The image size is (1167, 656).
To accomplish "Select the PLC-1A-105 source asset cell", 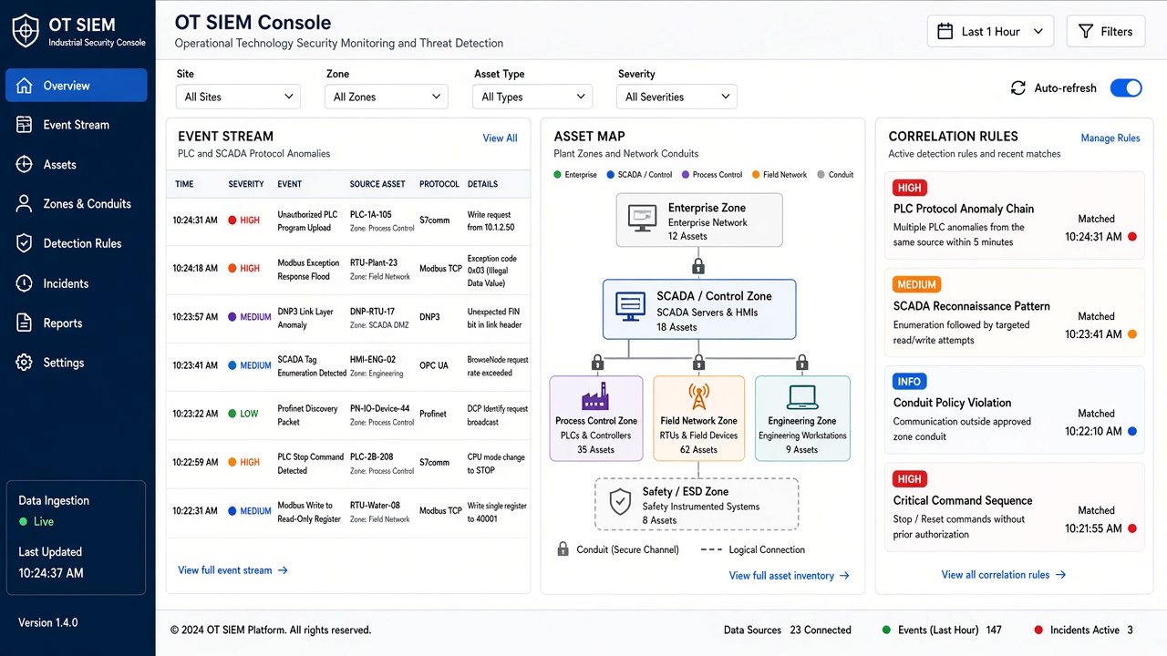I will pyautogui.click(x=382, y=221).
